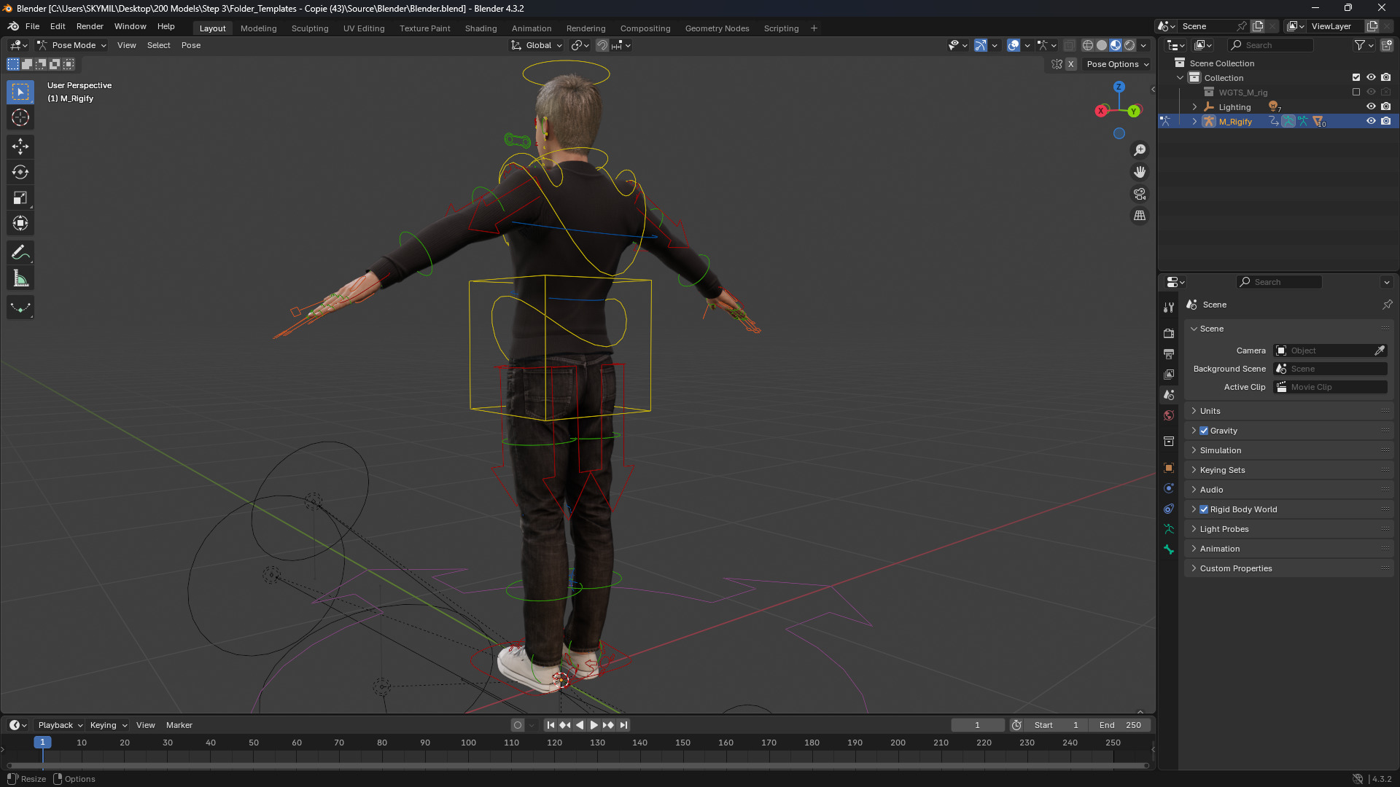Switch to the Animation workspace tab

[x=532, y=28]
